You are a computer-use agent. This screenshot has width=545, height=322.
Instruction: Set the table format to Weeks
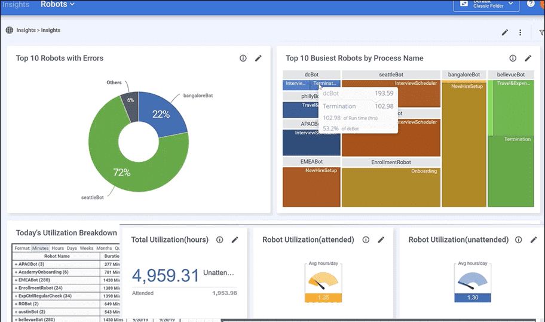click(87, 248)
